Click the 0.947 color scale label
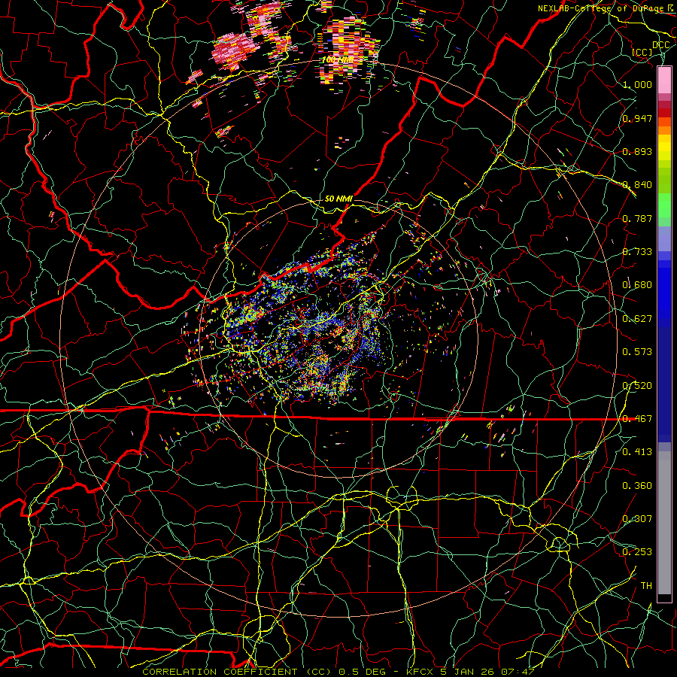 (x=637, y=118)
